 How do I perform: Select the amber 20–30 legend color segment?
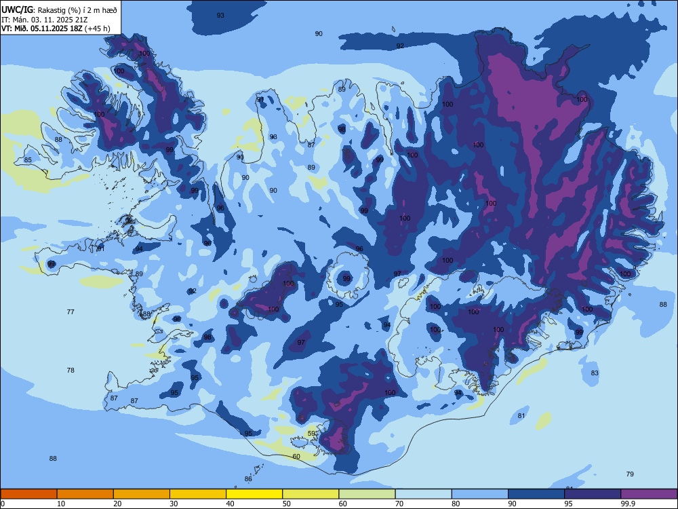click(142, 494)
